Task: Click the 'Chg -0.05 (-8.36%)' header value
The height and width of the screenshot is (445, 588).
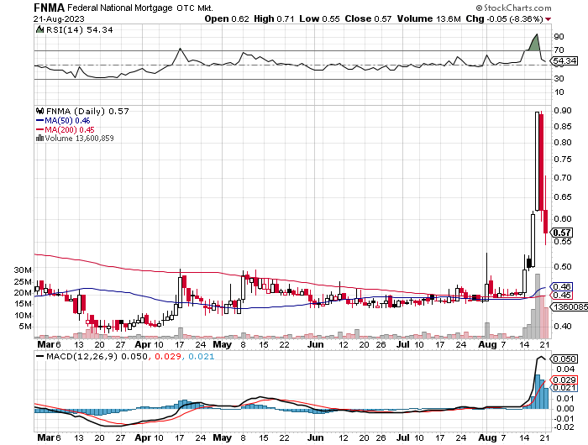Action: tap(504, 18)
